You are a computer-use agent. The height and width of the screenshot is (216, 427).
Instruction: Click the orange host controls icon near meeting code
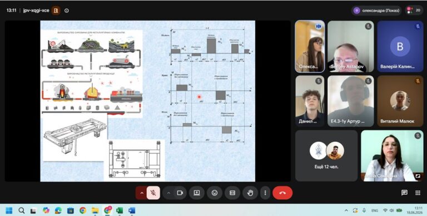pos(56,11)
